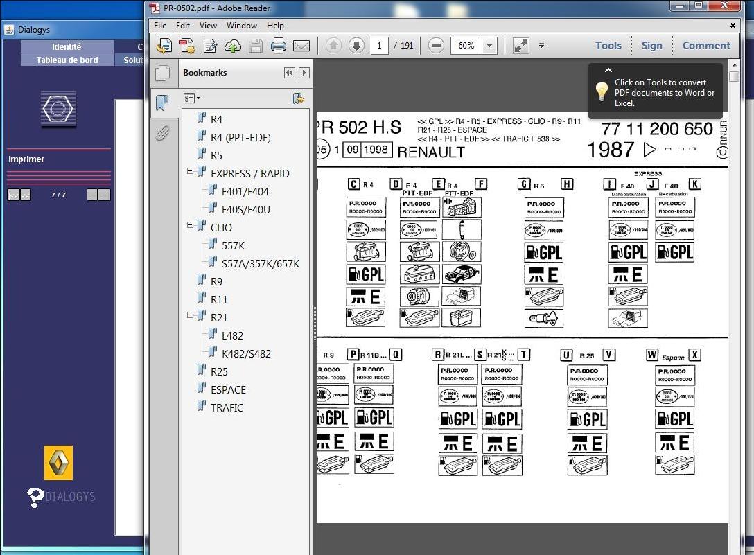Collapse the Tools tip popup chevron
The image size is (754, 555).
coord(608,70)
